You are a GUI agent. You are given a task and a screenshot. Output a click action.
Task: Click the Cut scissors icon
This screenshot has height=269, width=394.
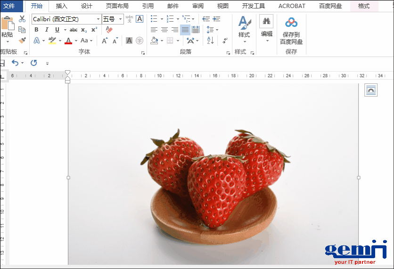point(22,19)
